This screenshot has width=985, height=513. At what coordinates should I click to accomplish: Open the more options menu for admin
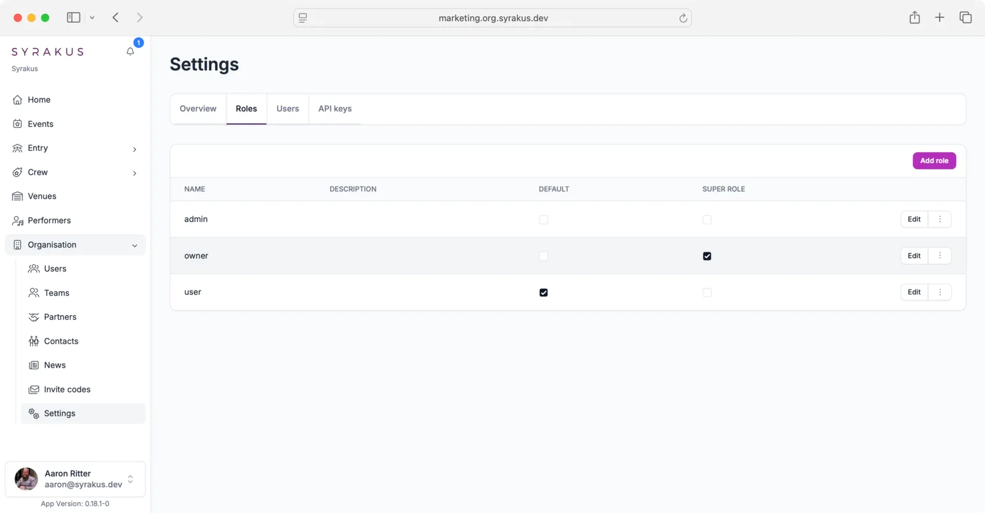tap(939, 219)
